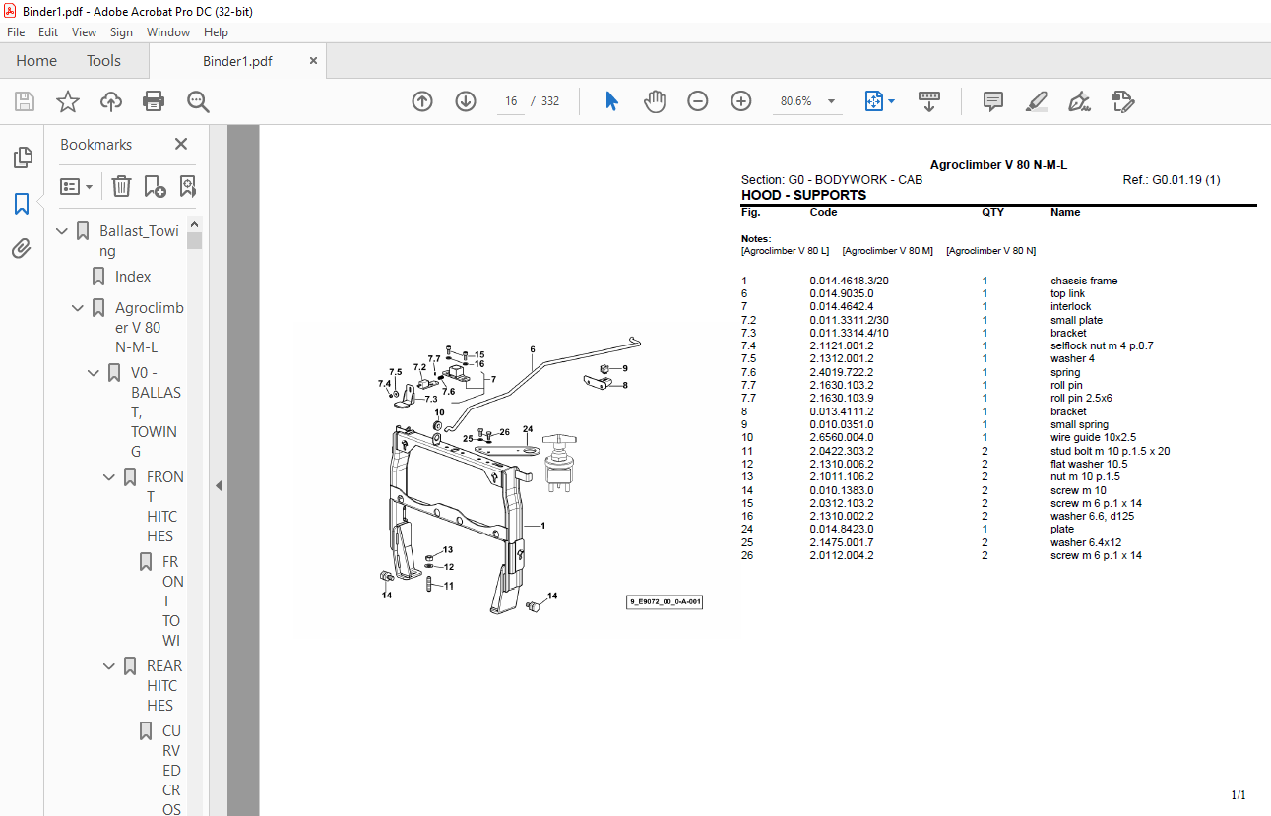Click the diagram label 9_E9072_00_0-A-001
The height and width of the screenshot is (816, 1271).
pyautogui.click(x=665, y=601)
